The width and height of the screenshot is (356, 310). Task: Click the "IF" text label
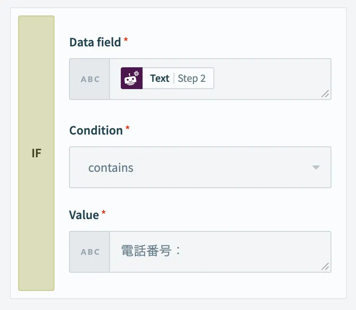pyautogui.click(x=36, y=153)
